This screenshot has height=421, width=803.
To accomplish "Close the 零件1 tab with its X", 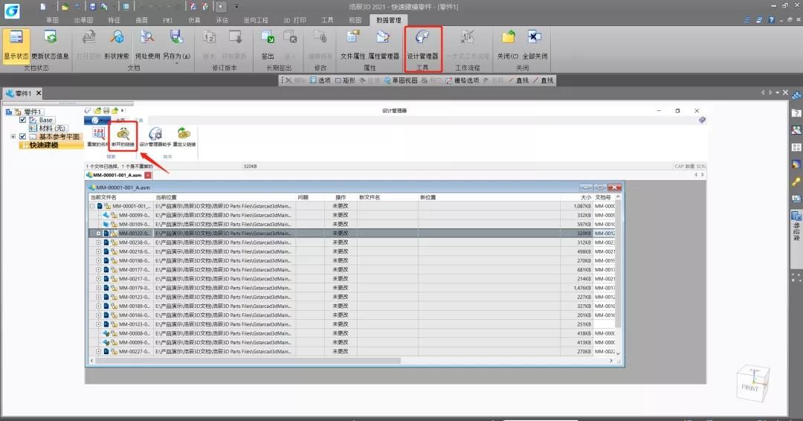I will pyautogui.click(x=39, y=93).
